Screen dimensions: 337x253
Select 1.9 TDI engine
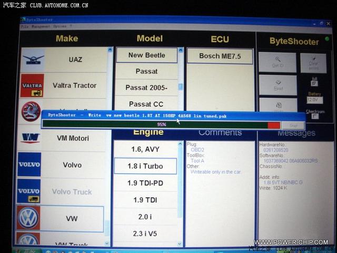pos(145,200)
